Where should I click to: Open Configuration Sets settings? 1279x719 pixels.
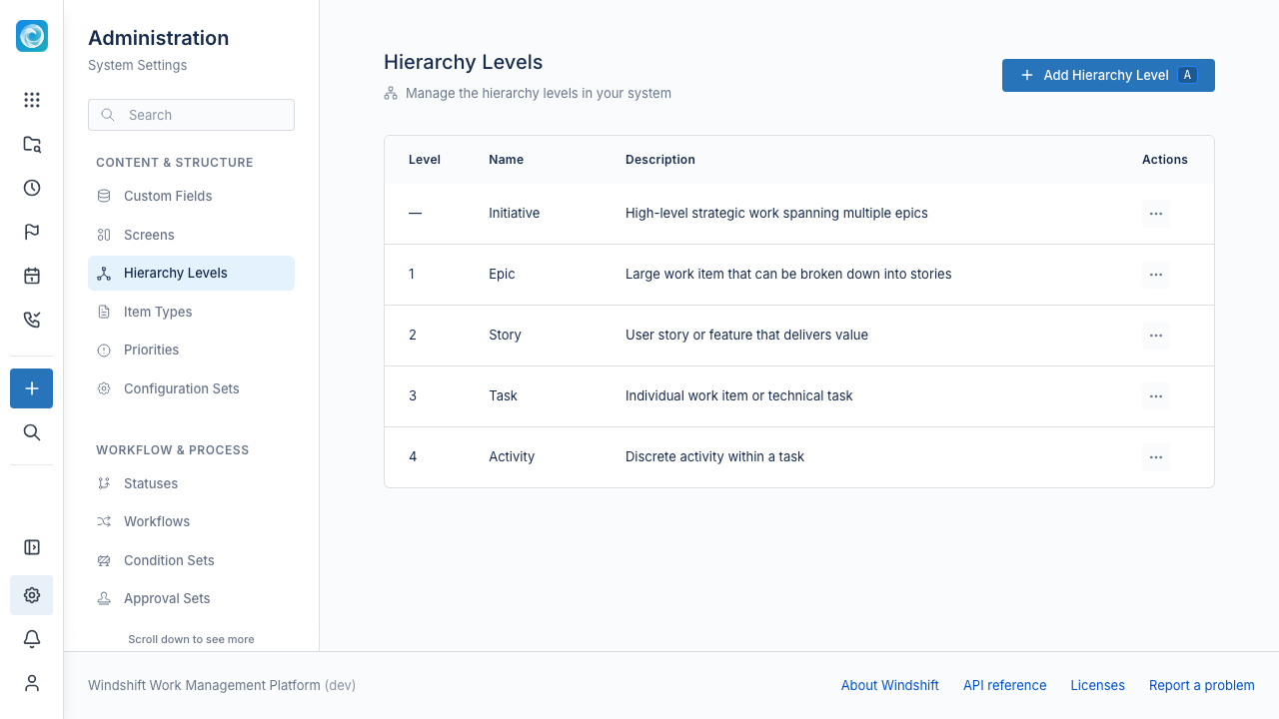tap(191, 388)
